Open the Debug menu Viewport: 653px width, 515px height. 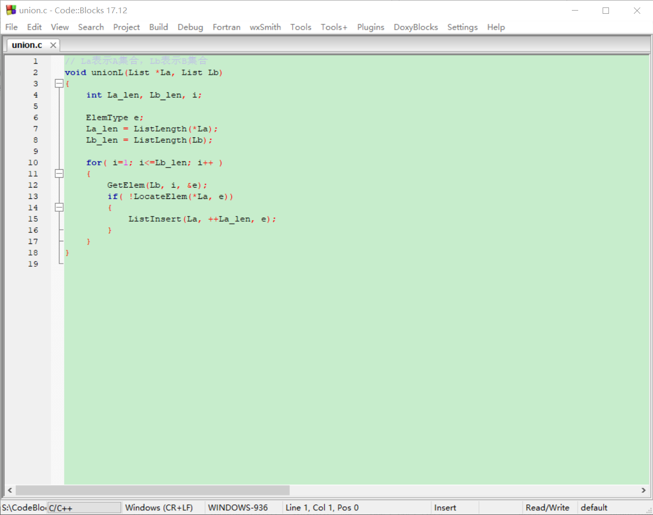[x=190, y=27]
